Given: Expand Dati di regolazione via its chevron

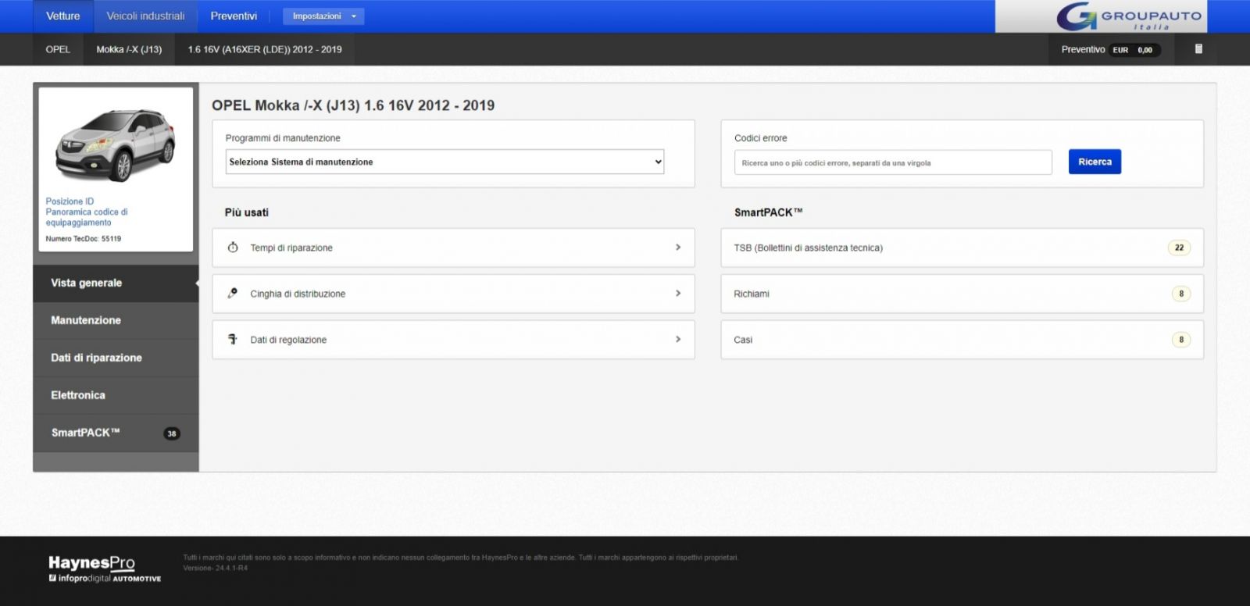Looking at the screenshot, I should (677, 340).
